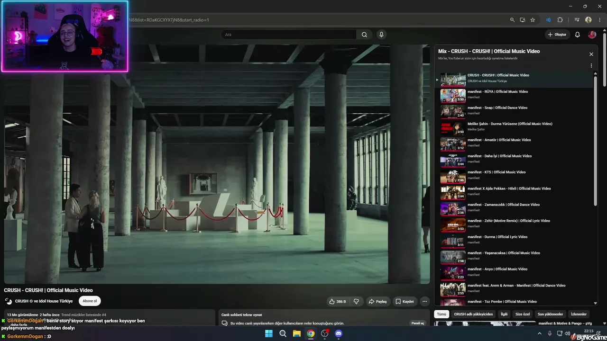Select manifest - Arıyo music video title
The width and height of the screenshot is (607, 341).
click(497, 269)
